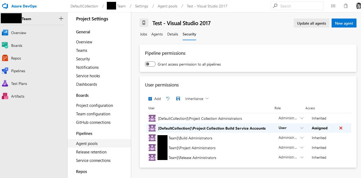Click the Update all agents button
Screen dimensions: 361x178
(311, 23)
